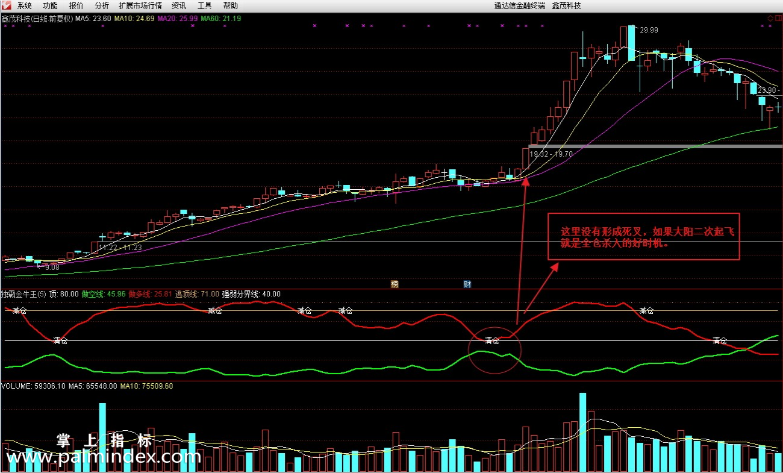Click the 29.99 high price label

649,30
